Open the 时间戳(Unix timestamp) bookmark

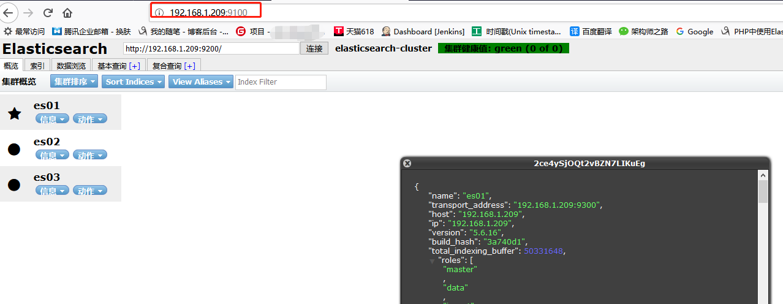click(x=517, y=31)
